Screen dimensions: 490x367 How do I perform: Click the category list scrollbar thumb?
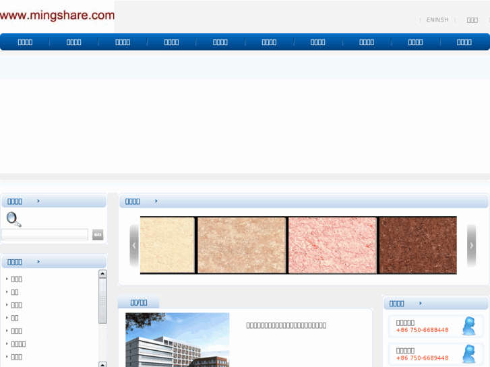click(x=102, y=301)
